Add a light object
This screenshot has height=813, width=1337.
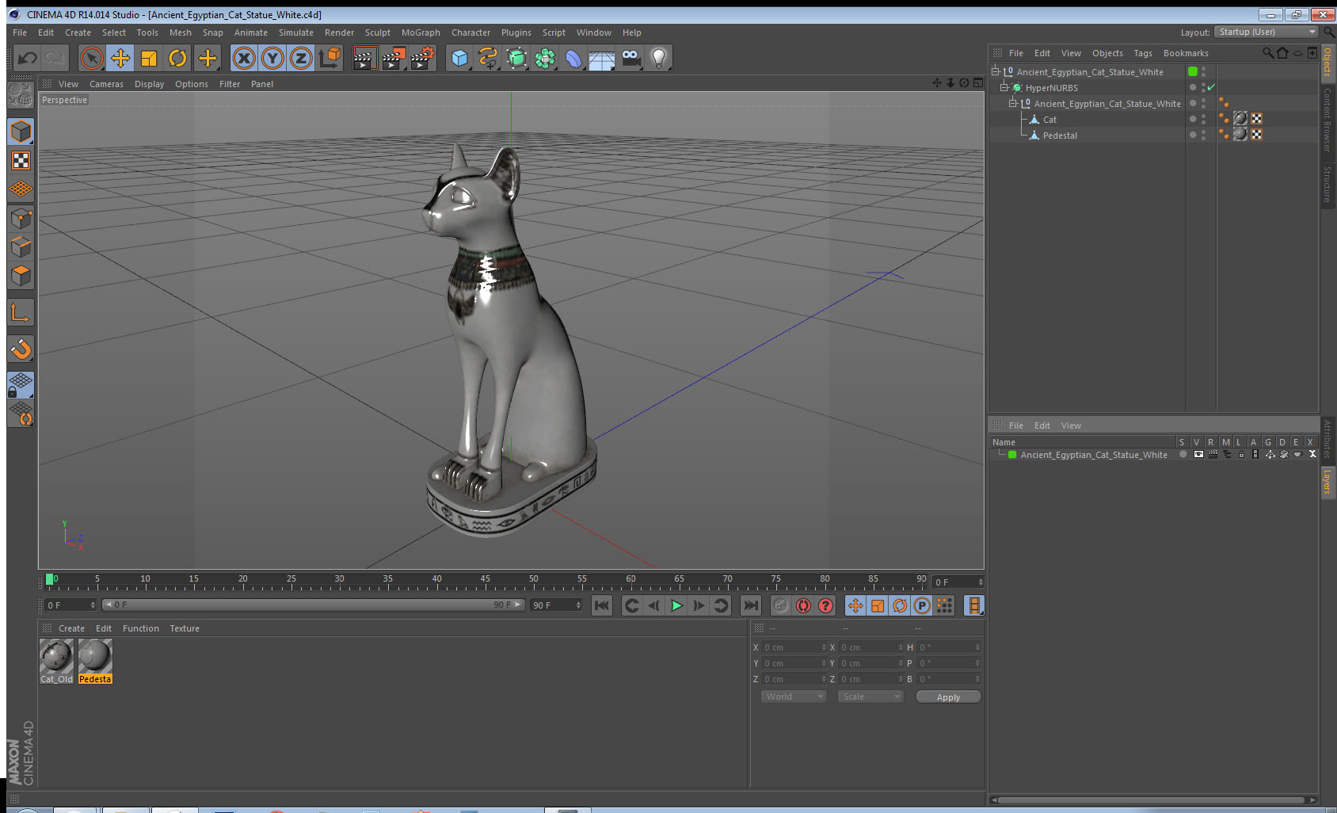(659, 58)
